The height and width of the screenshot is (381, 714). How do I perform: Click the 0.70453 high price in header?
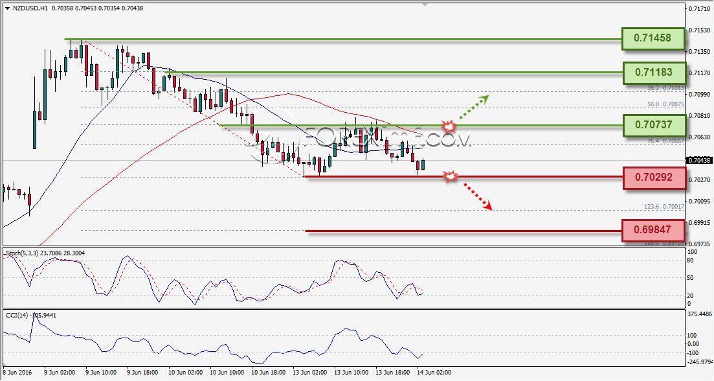(x=85, y=8)
